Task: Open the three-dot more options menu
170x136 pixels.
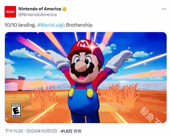Action: pyautogui.click(x=164, y=9)
